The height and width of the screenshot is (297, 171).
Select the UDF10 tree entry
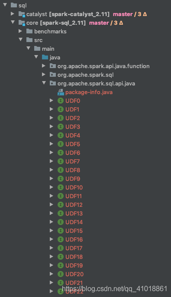tap(74, 187)
